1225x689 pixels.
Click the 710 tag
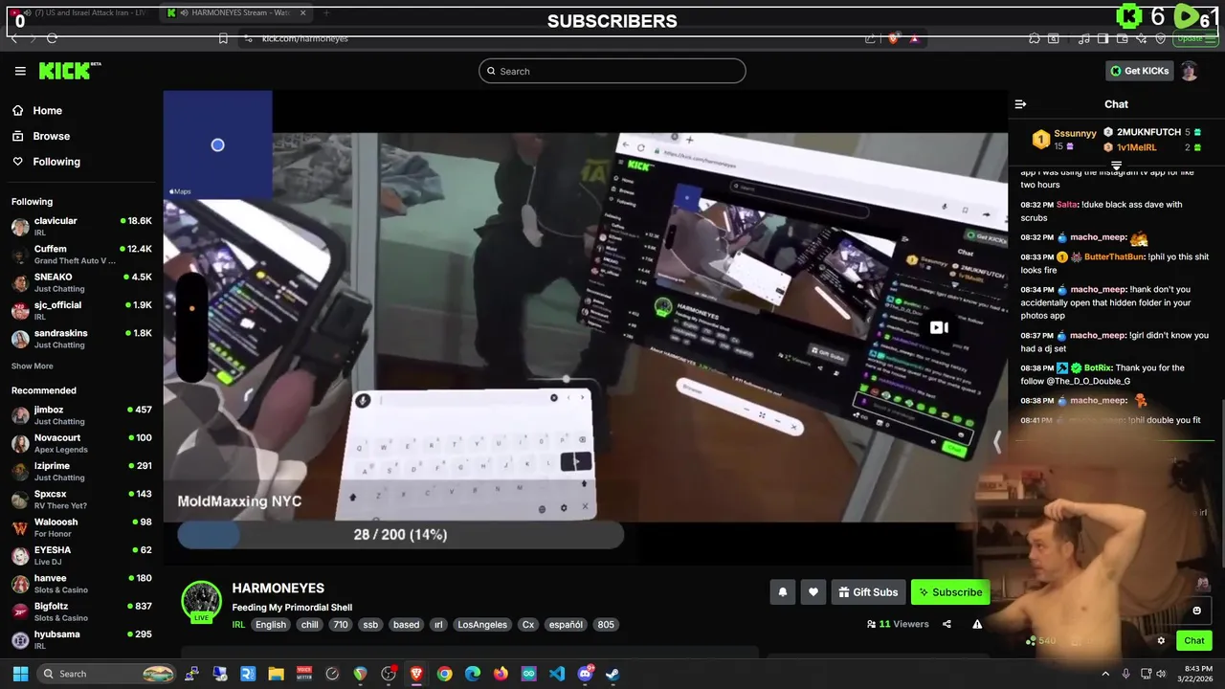pyautogui.click(x=340, y=624)
